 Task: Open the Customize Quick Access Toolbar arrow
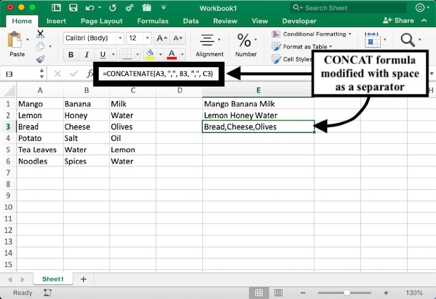(163, 7)
